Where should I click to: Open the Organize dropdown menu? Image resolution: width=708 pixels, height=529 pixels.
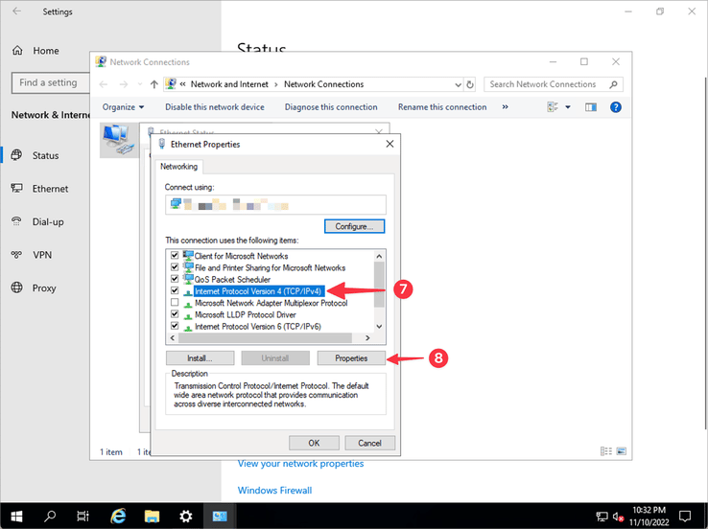click(123, 107)
